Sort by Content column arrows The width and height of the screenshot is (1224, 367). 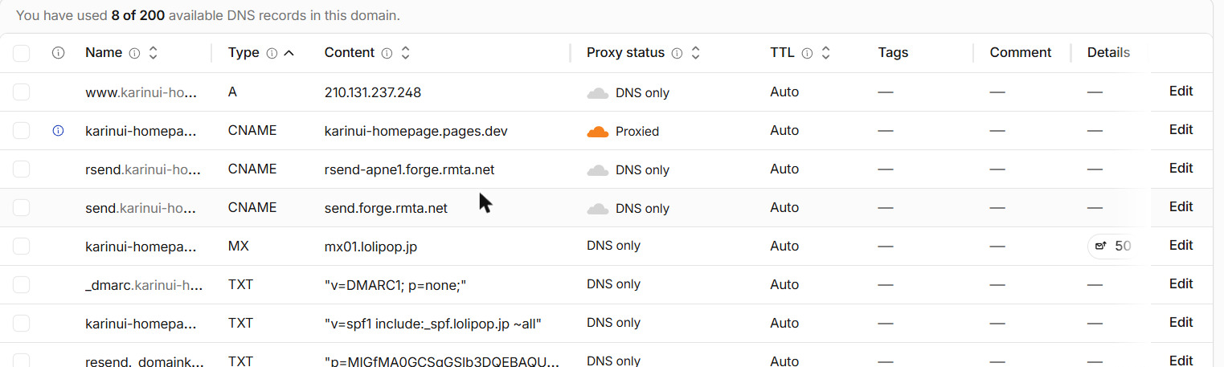405,53
